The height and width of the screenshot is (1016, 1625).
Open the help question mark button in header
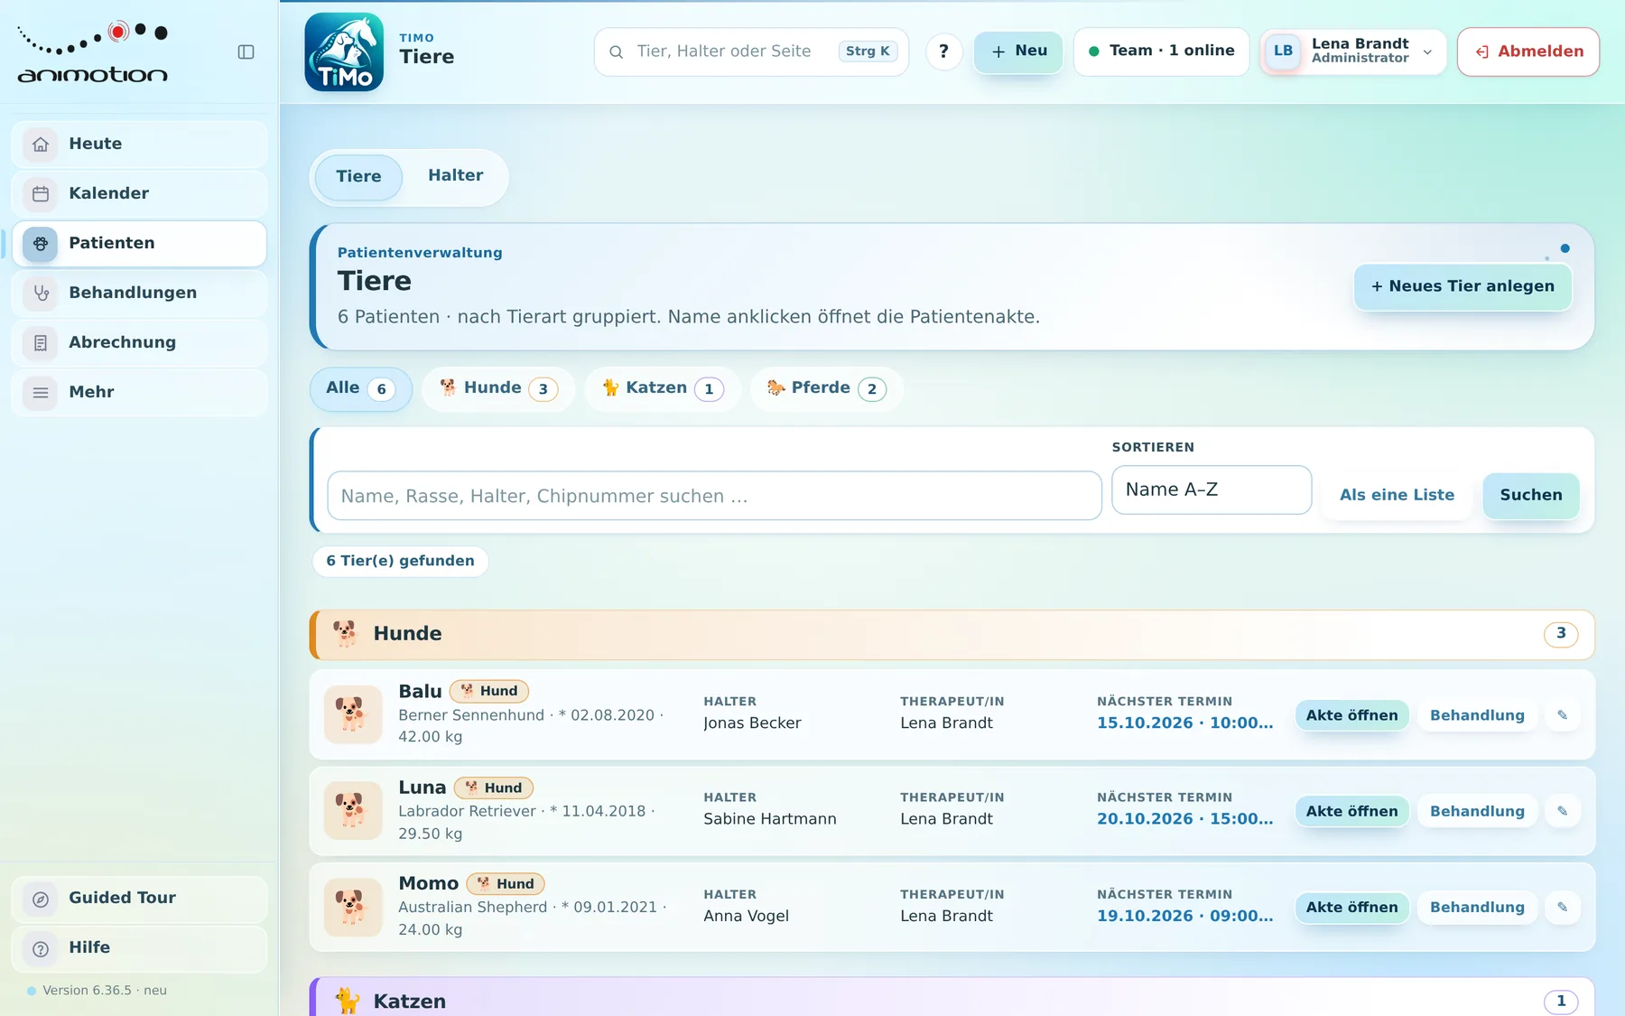point(944,51)
